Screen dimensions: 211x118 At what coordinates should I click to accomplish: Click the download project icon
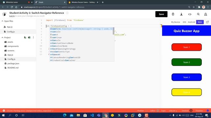181,14
